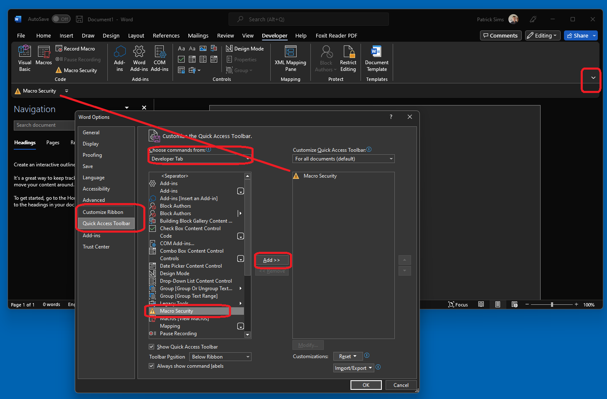607x399 pixels.
Task: Select Pause Recording in the commands list
Action: coord(196,334)
